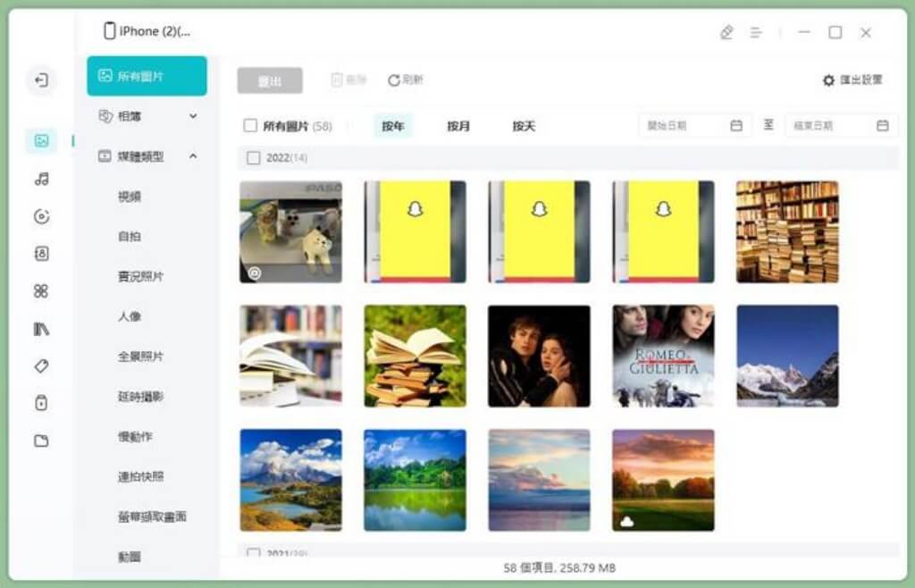The width and height of the screenshot is (915, 588).
Task: Open the Music section icon in sidebar
Action: pyautogui.click(x=41, y=179)
